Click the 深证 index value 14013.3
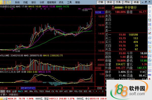 coord(53,99)
